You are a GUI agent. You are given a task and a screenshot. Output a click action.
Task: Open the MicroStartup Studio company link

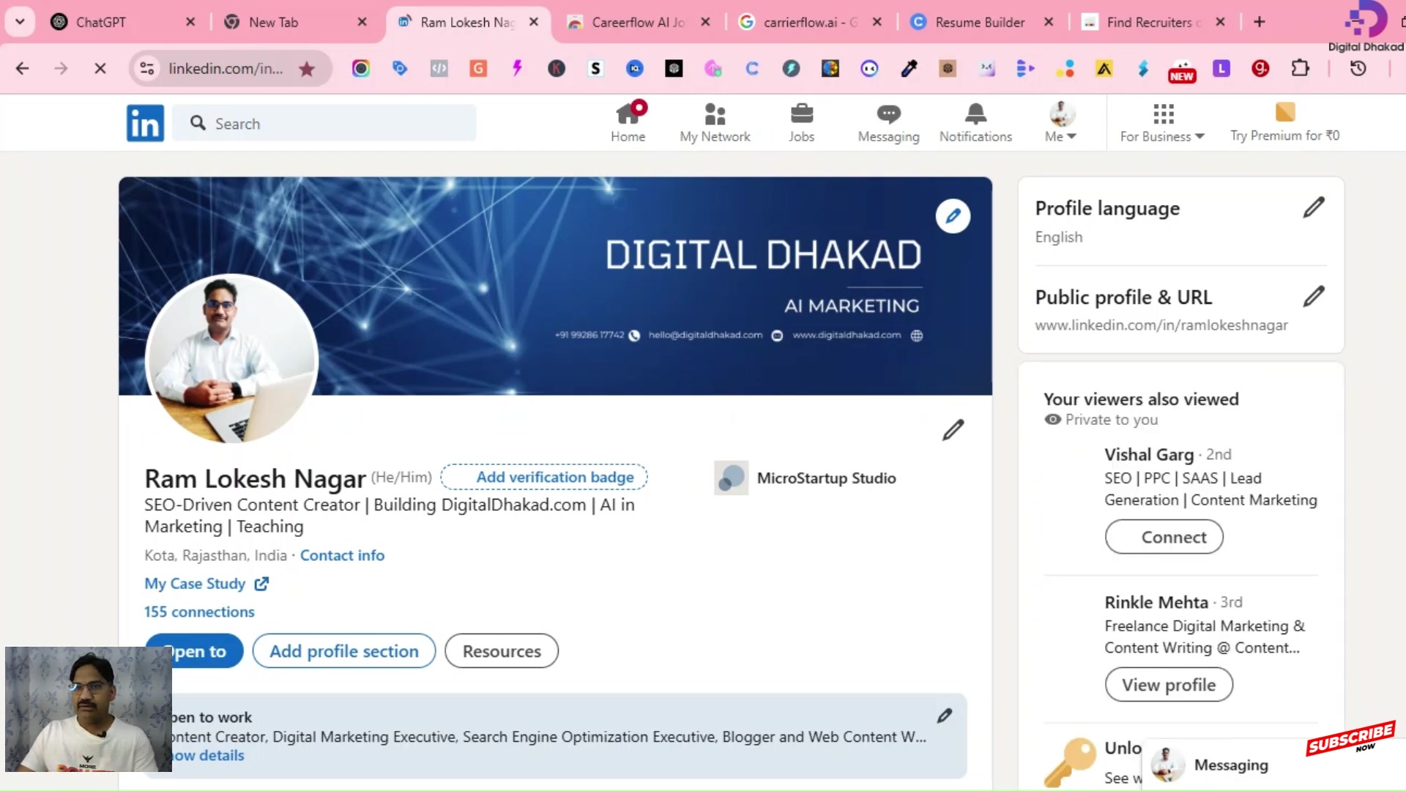point(805,478)
